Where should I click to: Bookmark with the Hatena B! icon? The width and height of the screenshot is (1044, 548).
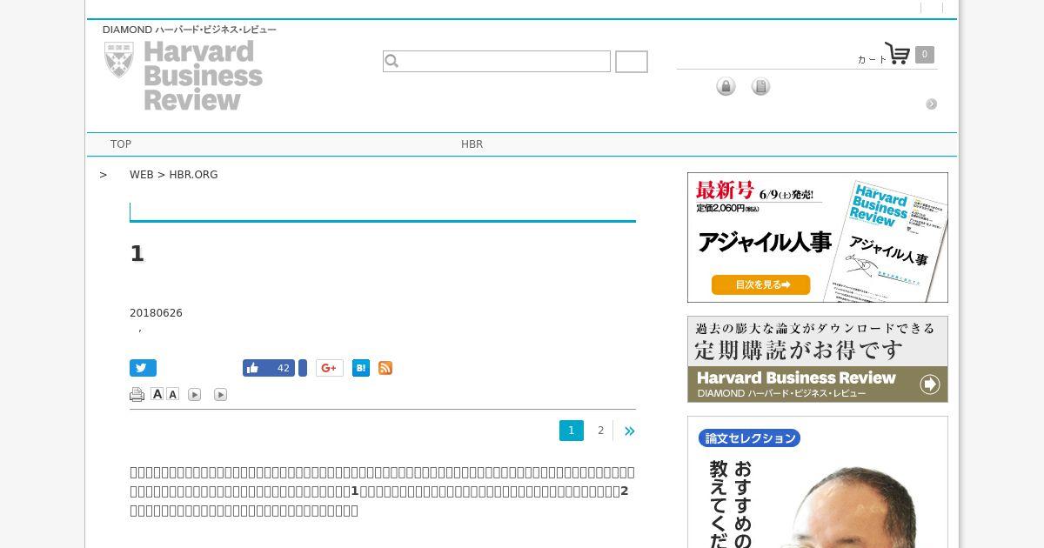coord(361,368)
